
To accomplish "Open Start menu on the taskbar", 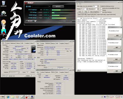I will [2, 97].
